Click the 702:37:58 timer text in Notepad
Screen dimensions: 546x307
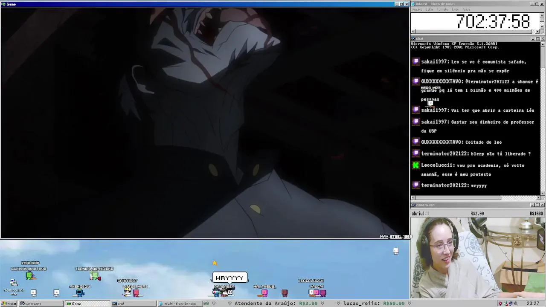click(x=493, y=21)
